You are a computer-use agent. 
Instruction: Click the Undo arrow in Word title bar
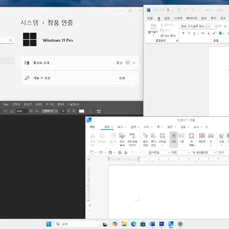[185, 10]
